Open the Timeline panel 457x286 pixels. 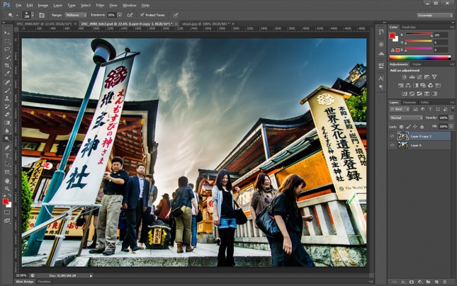click(x=45, y=282)
